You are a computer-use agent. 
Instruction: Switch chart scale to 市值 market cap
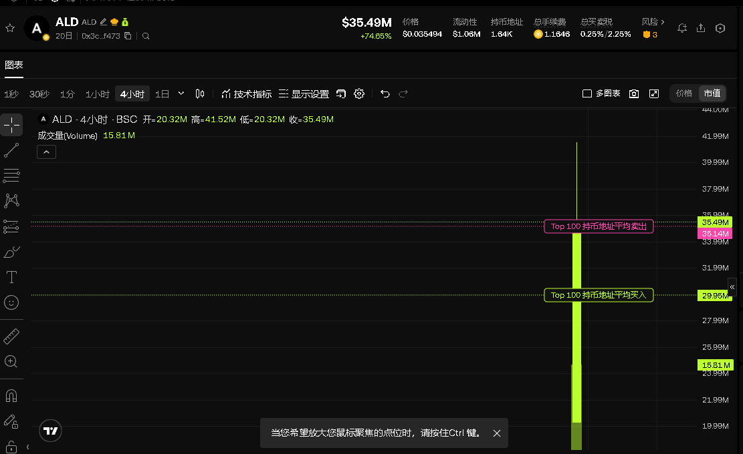point(712,93)
